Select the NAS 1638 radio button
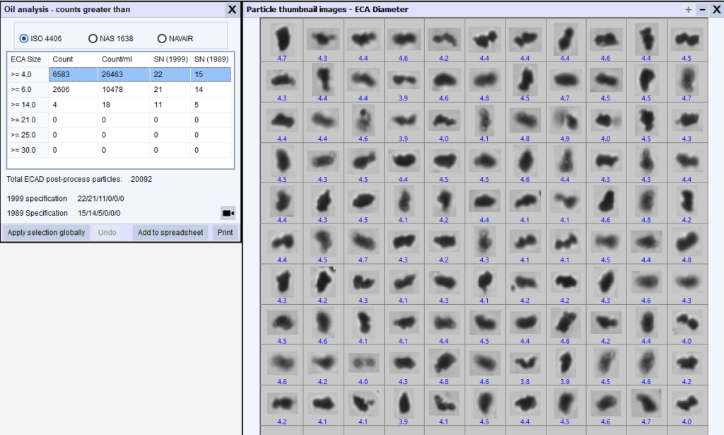This screenshot has width=724, height=435. click(x=93, y=37)
